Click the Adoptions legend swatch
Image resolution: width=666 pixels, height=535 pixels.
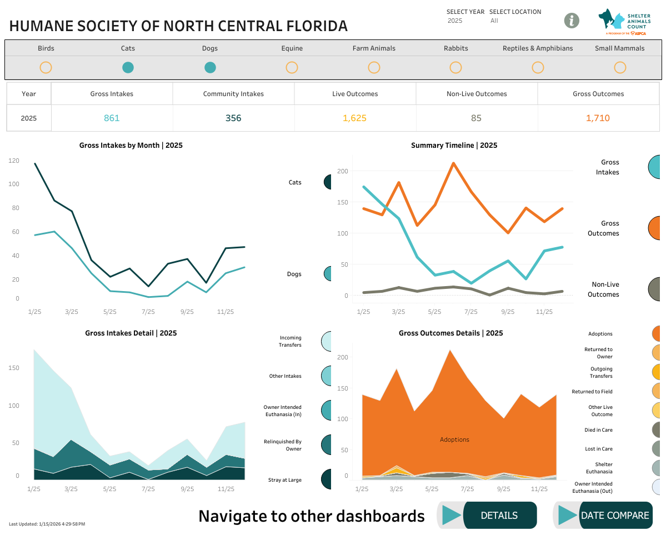tap(656, 333)
